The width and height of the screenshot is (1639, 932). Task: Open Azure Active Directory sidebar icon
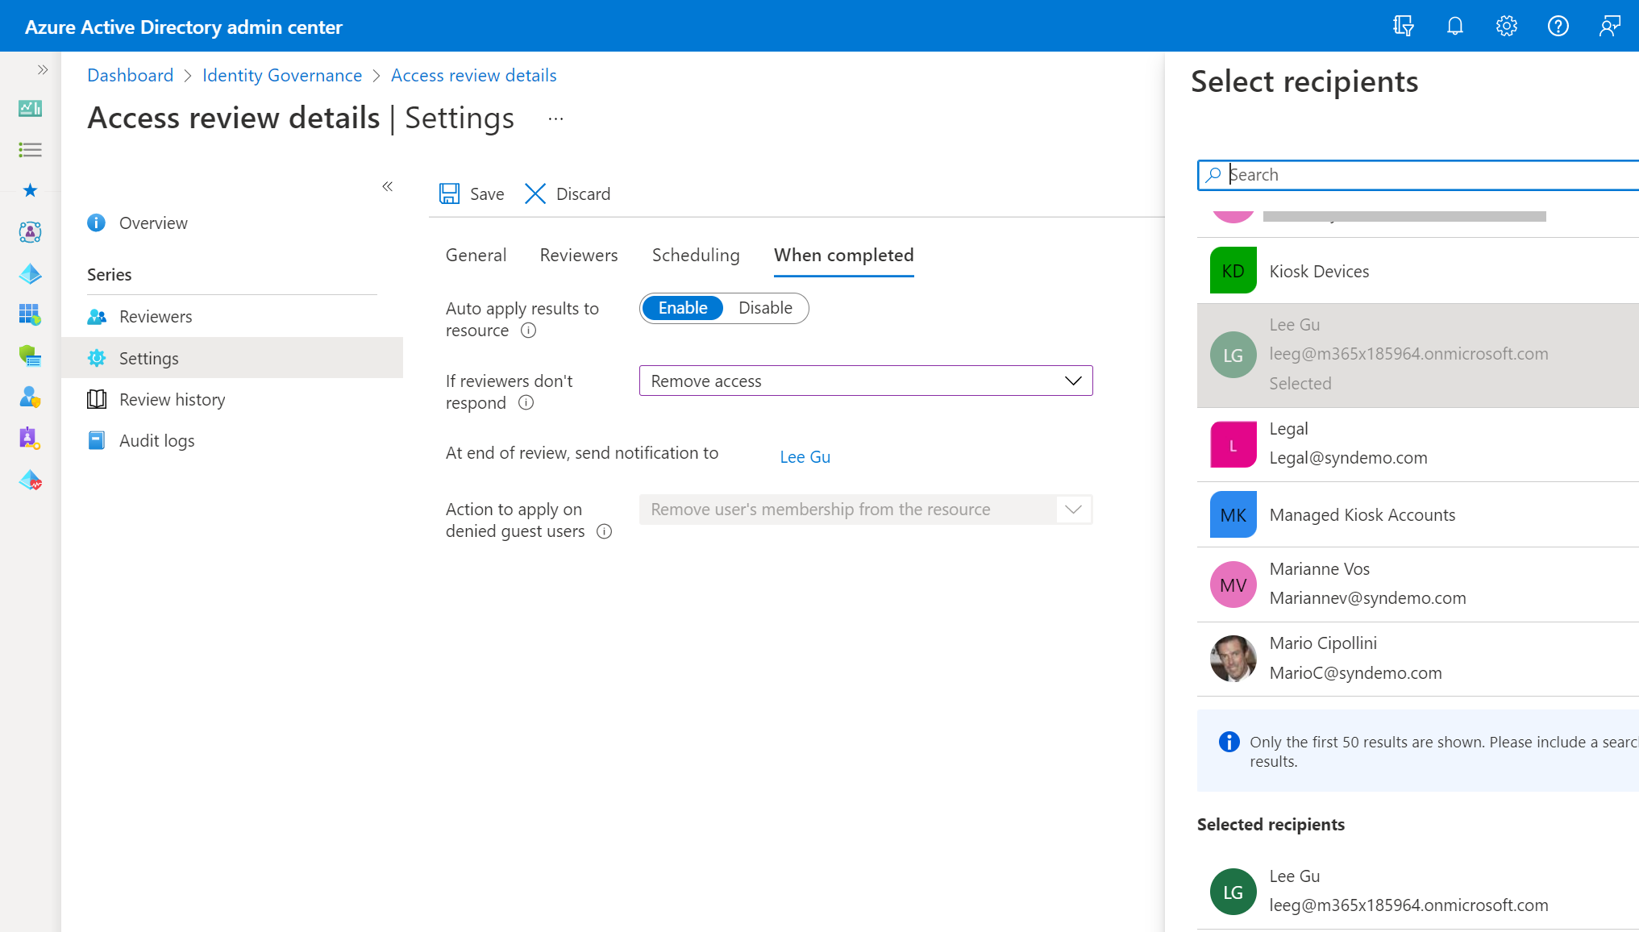30,273
